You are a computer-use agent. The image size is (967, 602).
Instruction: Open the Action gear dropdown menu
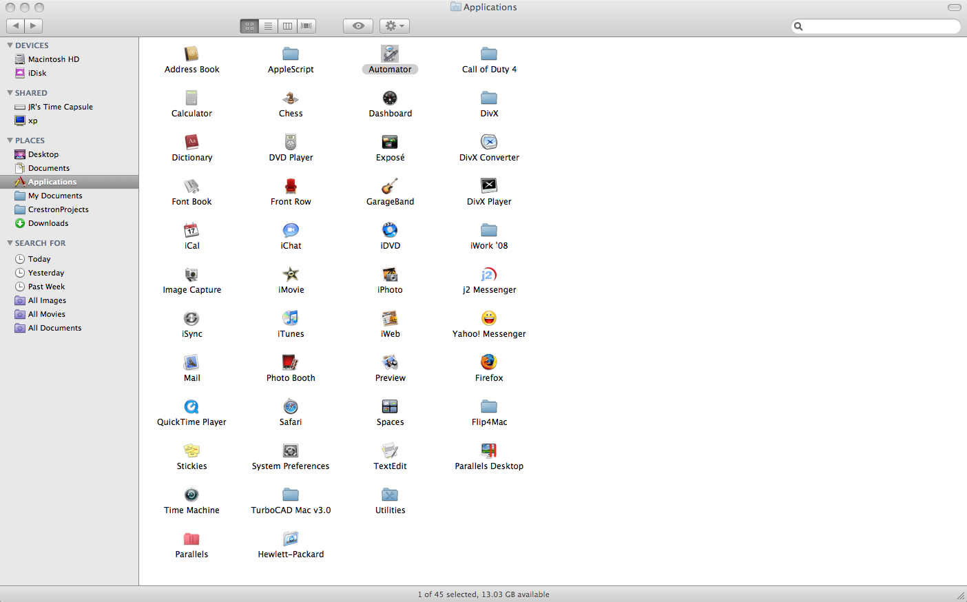pyautogui.click(x=394, y=25)
